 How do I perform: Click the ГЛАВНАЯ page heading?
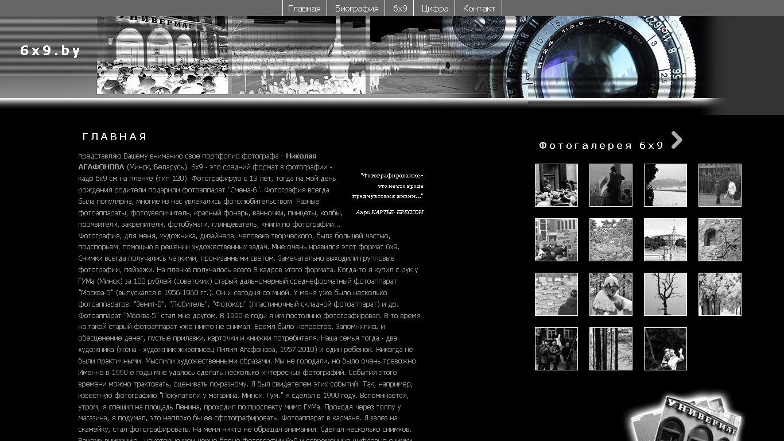click(x=115, y=137)
